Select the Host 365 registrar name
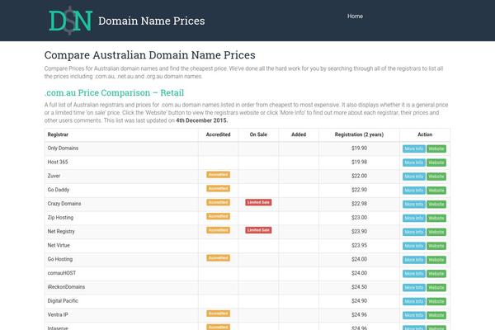The height and width of the screenshot is (330, 495). point(58,163)
